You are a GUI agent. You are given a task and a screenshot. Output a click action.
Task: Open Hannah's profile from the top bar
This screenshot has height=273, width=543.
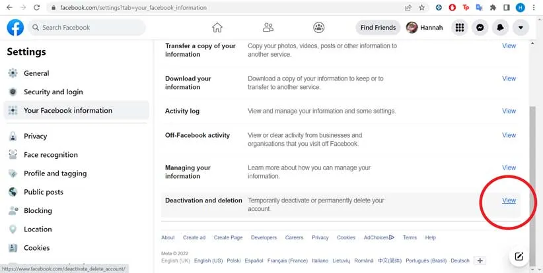tap(425, 28)
